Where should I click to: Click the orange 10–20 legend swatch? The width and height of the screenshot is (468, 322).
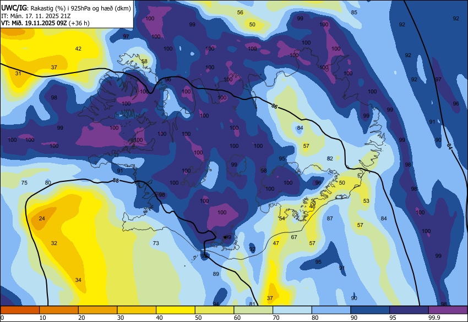click(x=59, y=310)
